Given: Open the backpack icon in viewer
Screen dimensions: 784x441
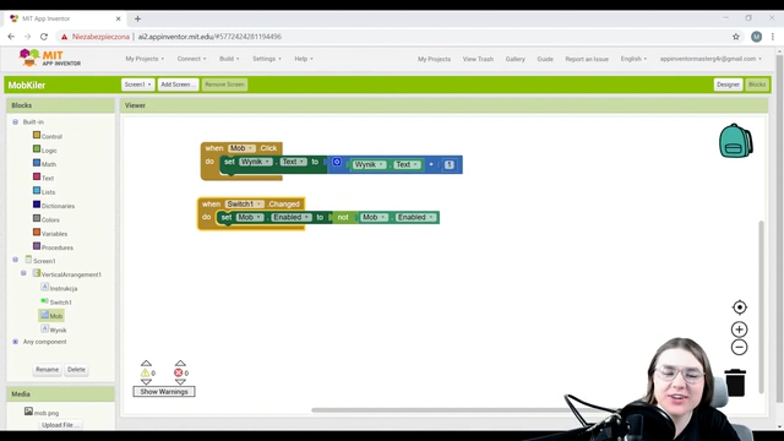Looking at the screenshot, I should [x=736, y=141].
